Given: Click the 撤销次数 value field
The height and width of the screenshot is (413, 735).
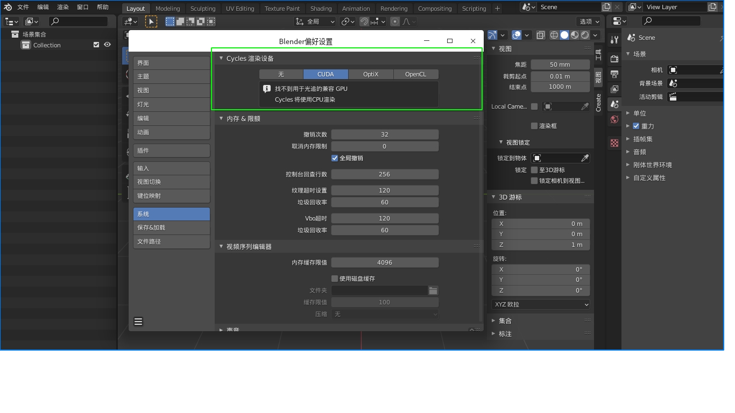Looking at the screenshot, I should [385, 134].
